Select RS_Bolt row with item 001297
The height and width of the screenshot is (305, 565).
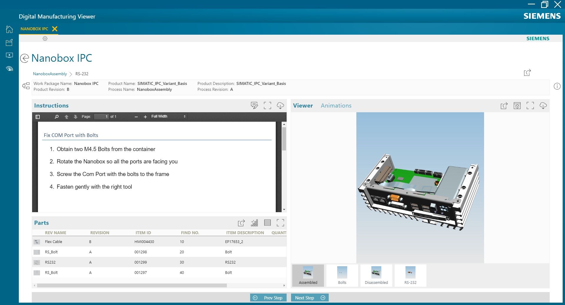tap(159, 272)
